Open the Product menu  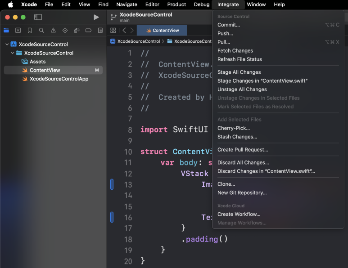[176, 4]
